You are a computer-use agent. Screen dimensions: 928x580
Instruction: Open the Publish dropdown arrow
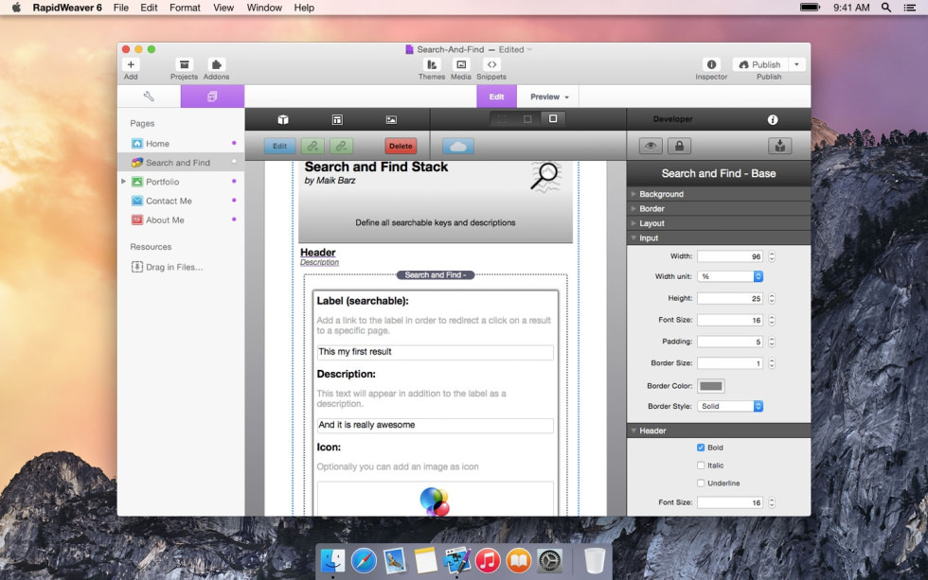tap(797, 64)
